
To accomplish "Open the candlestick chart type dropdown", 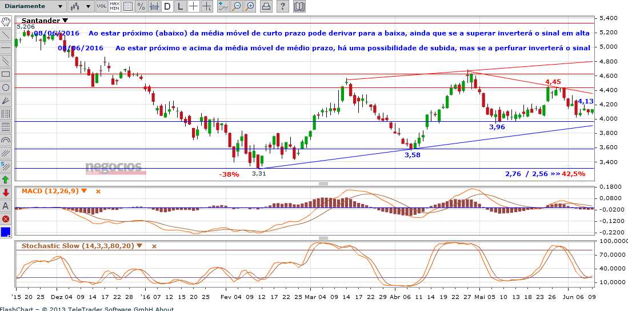I will (81, 6).
